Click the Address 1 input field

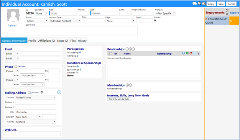[x=36, y=102]
